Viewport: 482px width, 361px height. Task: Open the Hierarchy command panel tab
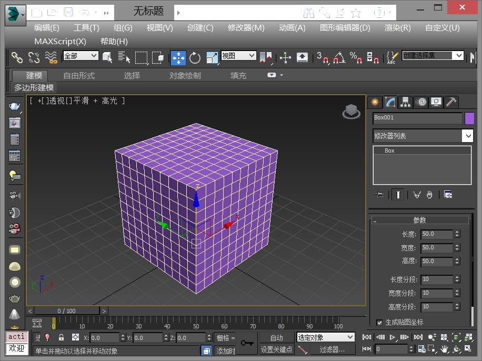[x=406, y=102]
